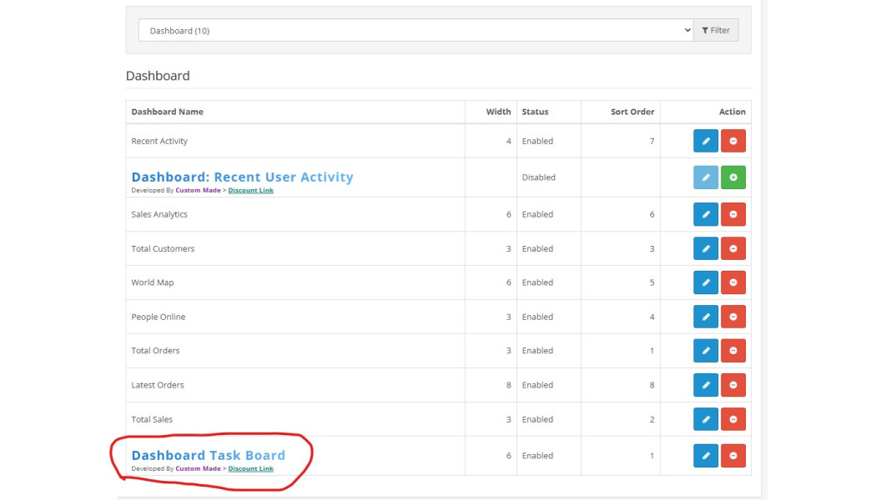
Task: Edit Dashboard: Recent User Activity extension
Action: point(706,177)
